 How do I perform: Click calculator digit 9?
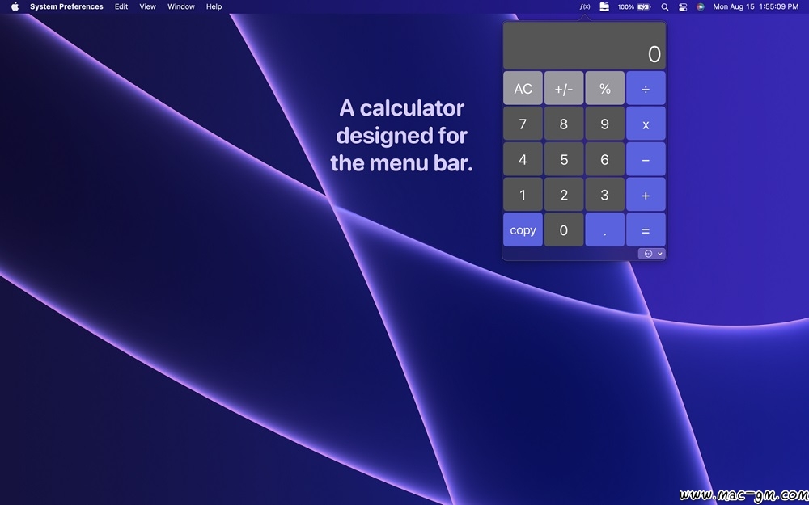(x=604, y=124)
